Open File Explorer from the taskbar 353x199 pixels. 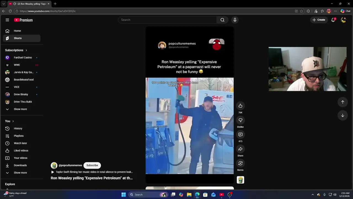189,195
